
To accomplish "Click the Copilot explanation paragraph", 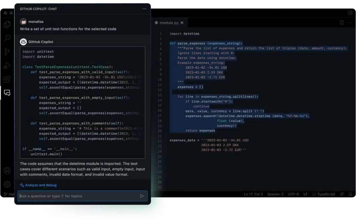I will coord(82,169).
